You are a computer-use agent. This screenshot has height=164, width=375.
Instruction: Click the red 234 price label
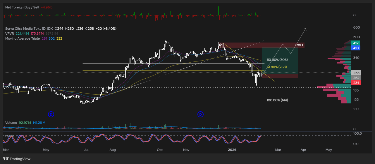click(356, 83)
